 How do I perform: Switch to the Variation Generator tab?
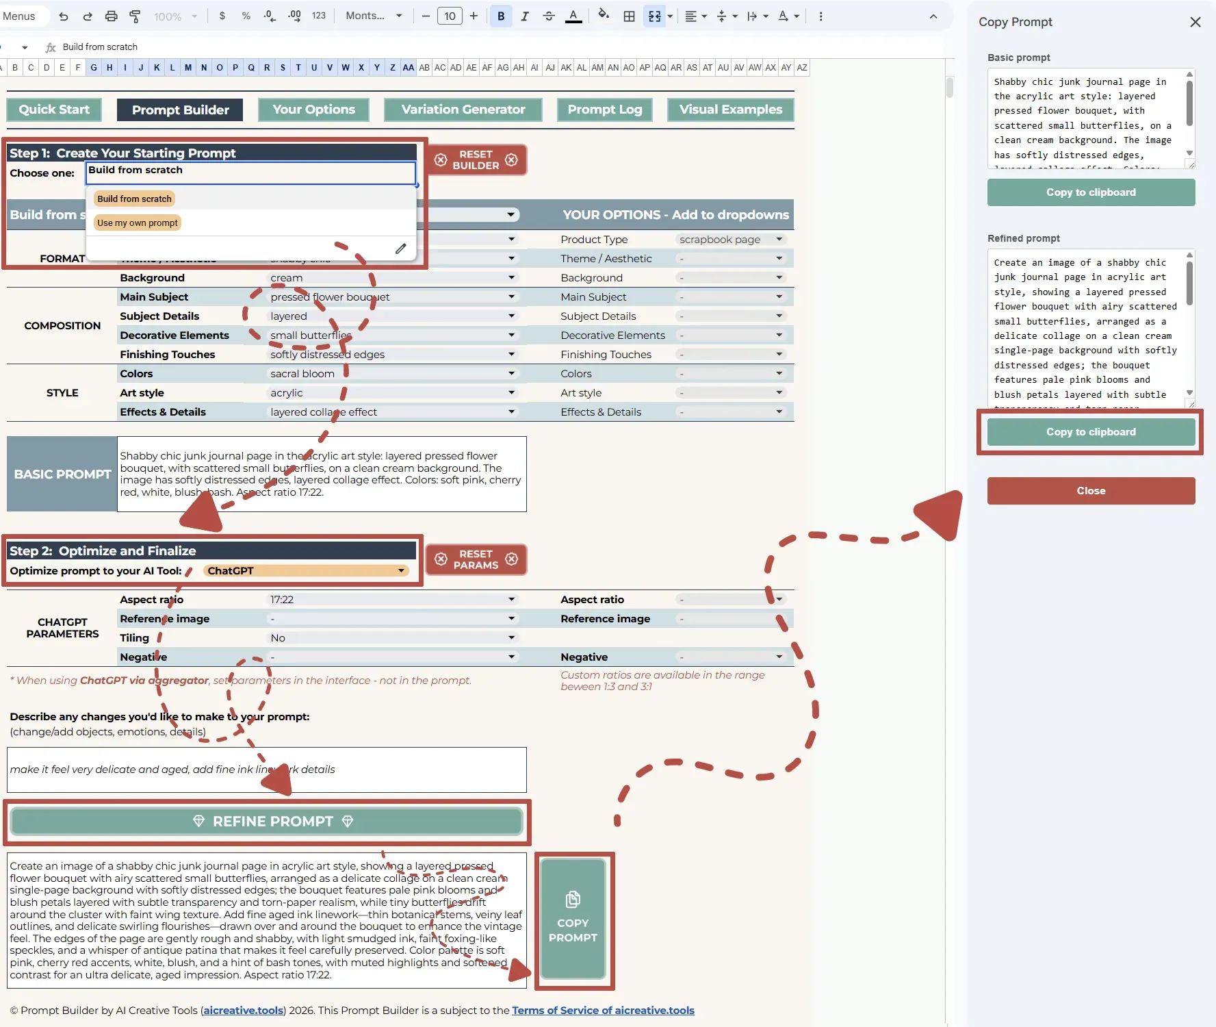pos(463,110)
